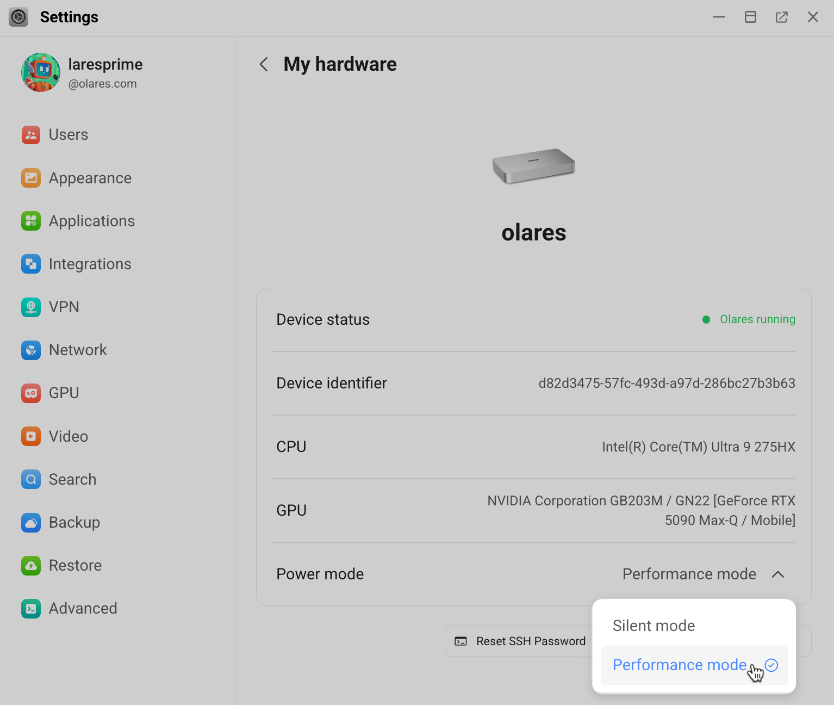Select the Appearance settings icon
Screen dimensions: 834x705
(x=31, y=178)
